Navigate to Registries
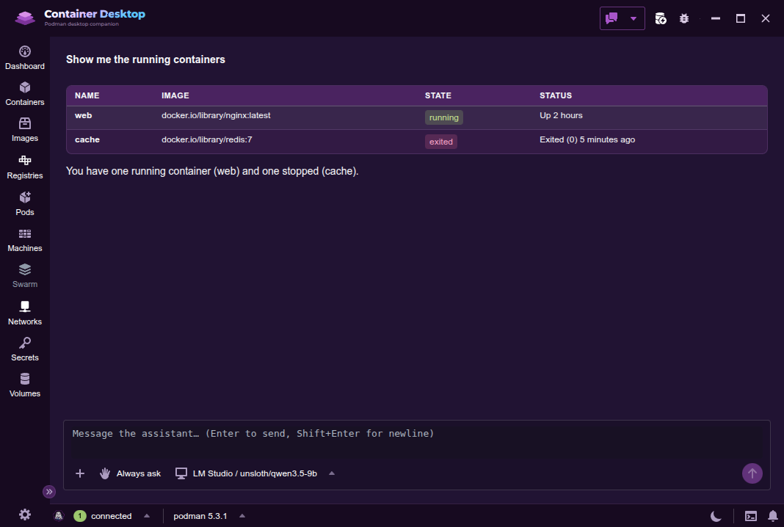This screenshot has width=784, height=527. click(24, 167)
